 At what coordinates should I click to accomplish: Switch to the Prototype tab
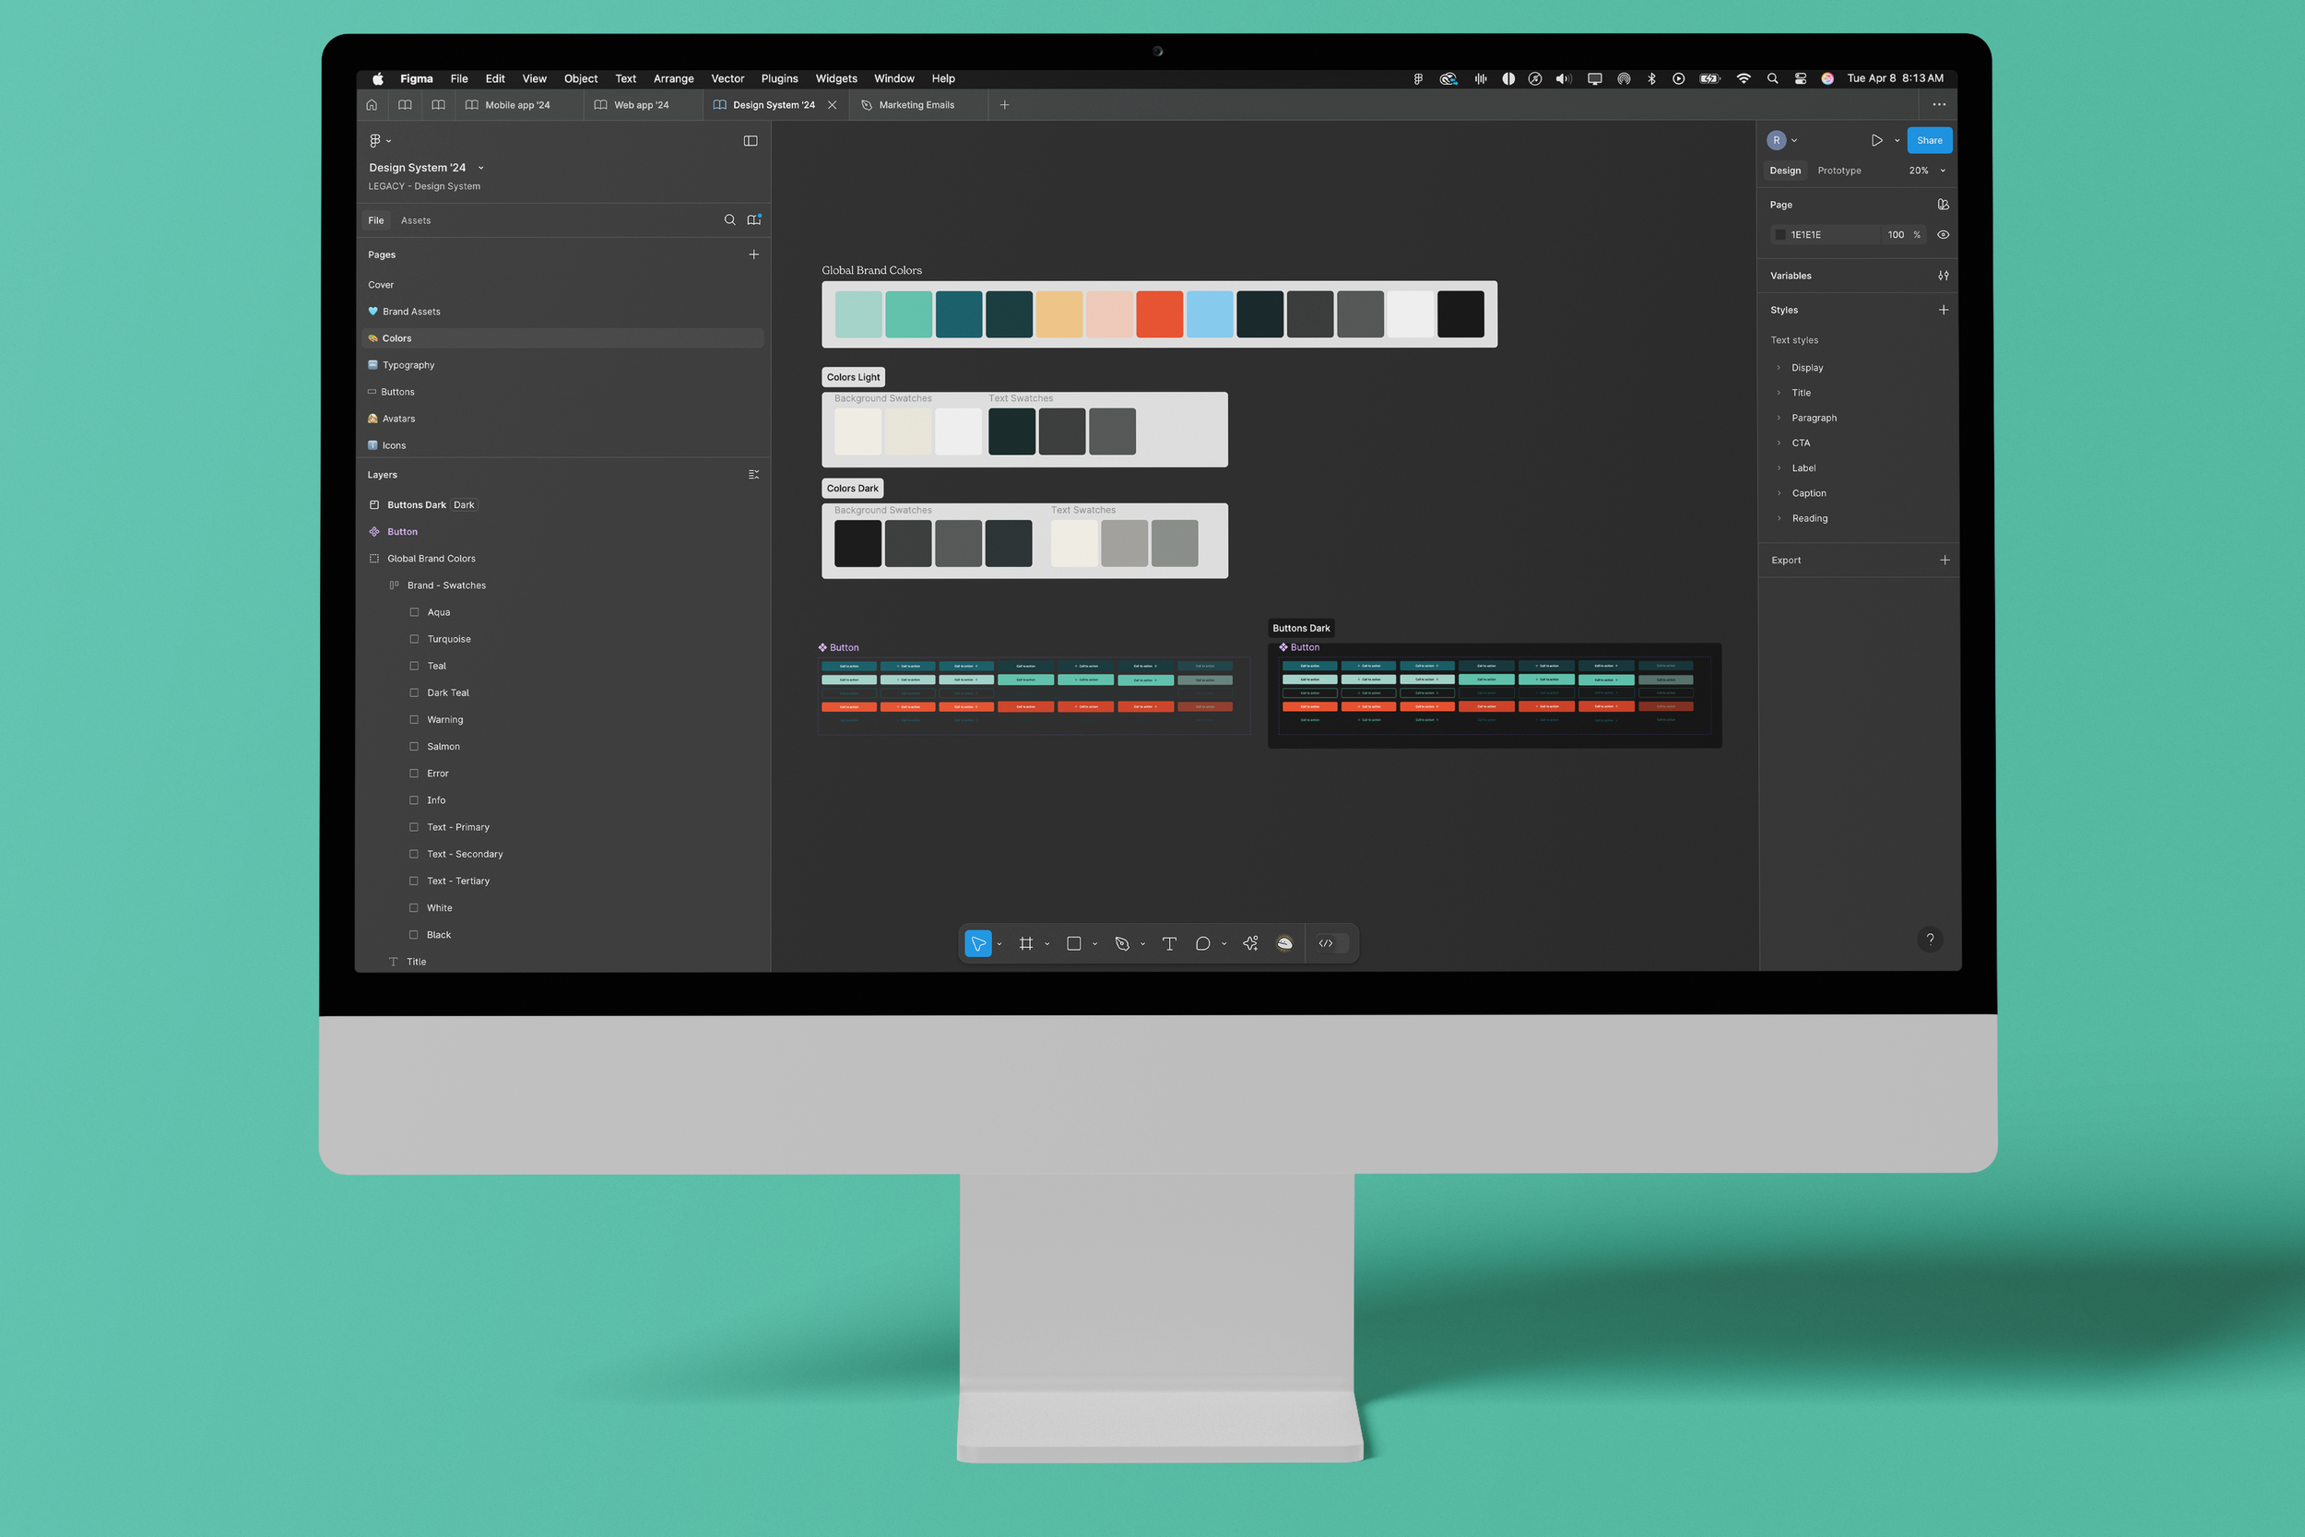click(x=1838, y=171)
